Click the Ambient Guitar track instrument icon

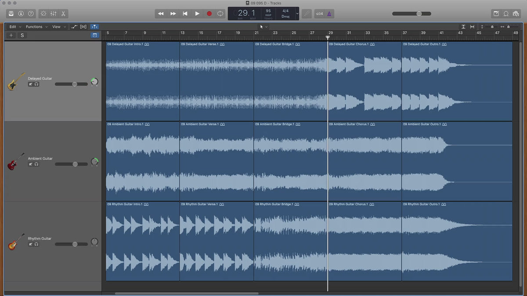tap(16, 161)
